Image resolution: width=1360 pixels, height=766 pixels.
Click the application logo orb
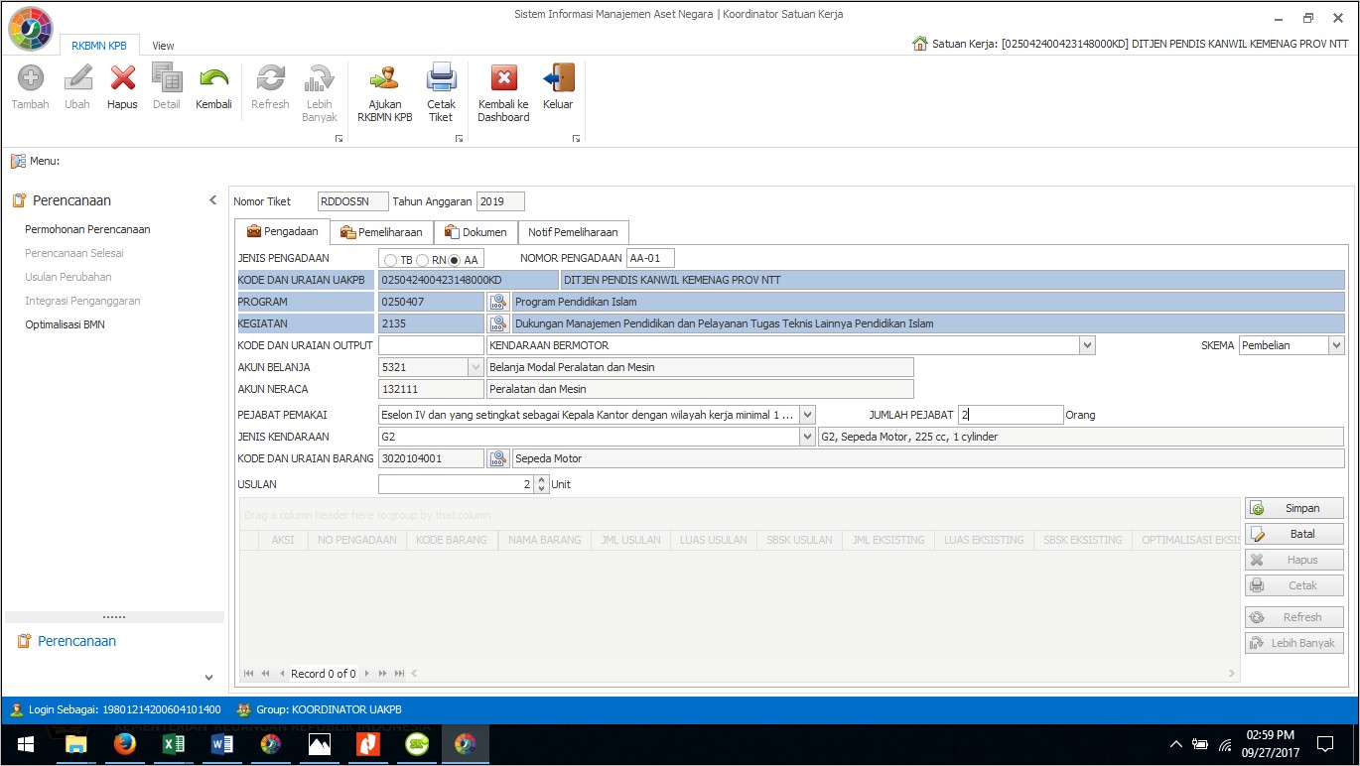tap(30, 29)
